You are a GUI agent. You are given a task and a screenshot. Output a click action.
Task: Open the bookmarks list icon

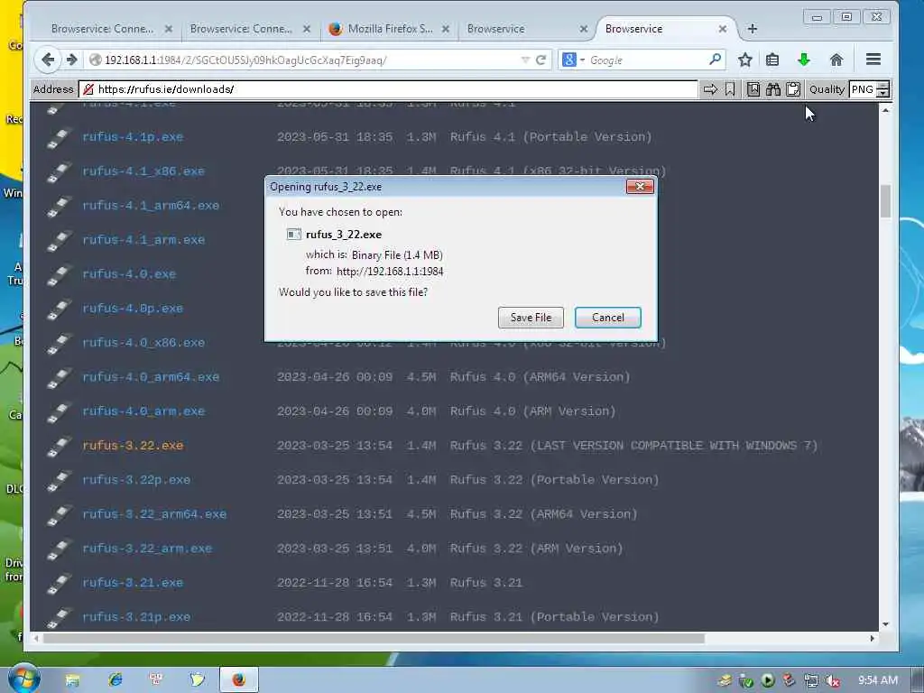pyautogui.click(x=772, y=60)
